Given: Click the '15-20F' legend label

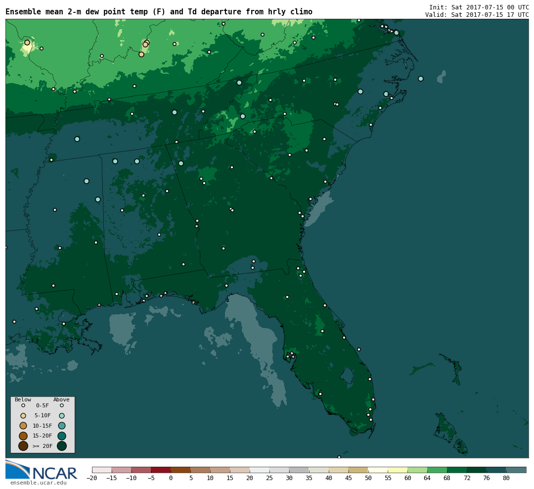Looking at the screenshot, I should (43, 436).
